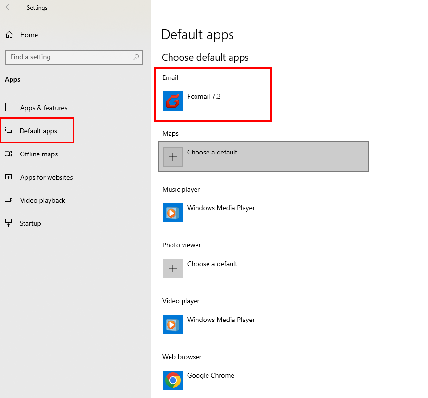Click the plus icon under Photo viewer
This screenshot has height=398, width=428.
pos(173,269)
